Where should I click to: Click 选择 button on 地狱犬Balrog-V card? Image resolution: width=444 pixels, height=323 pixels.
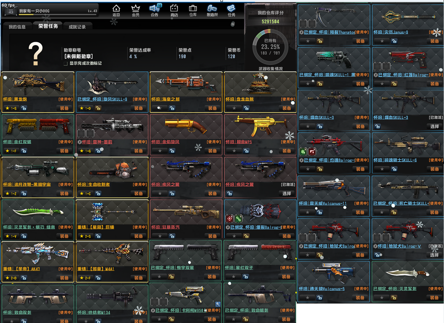435,255
